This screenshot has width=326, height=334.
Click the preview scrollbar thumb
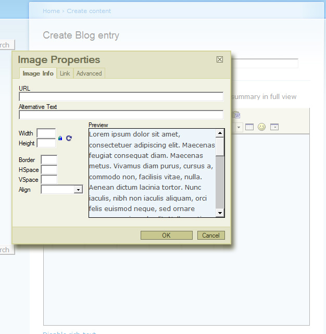(220, 146)
